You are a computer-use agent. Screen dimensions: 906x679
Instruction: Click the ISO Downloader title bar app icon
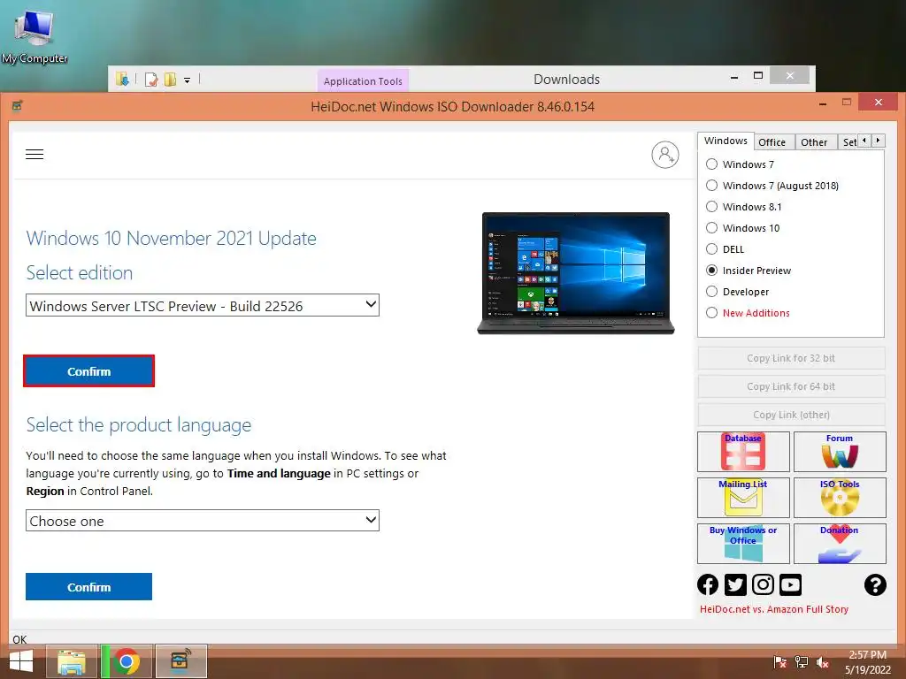point(18,106)
